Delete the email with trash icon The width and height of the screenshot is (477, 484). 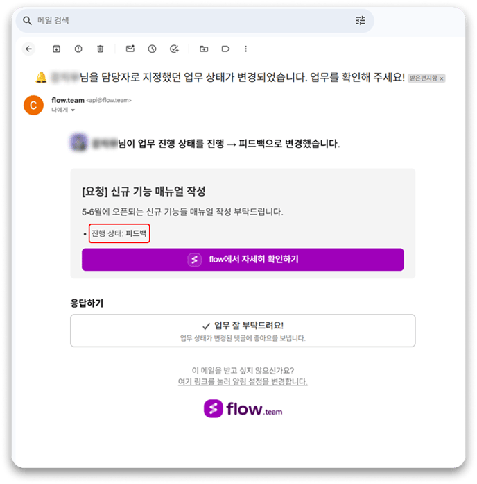click(x=100, y=49)
